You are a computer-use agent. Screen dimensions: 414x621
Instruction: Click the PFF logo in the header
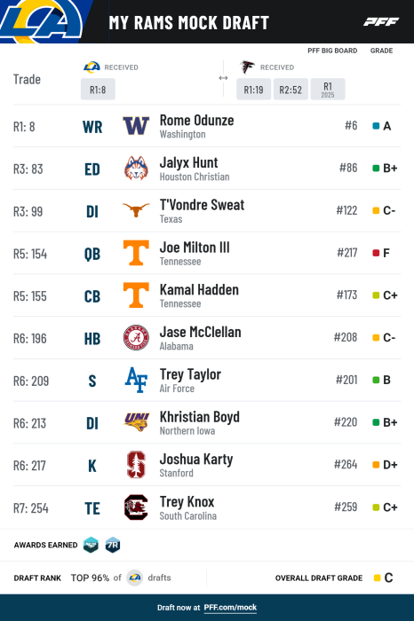click(381, 22)
